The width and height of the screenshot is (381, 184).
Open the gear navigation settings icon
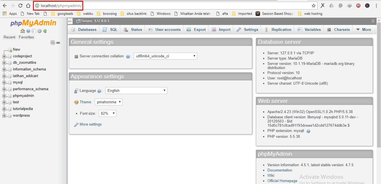click(x=39, y=31)
